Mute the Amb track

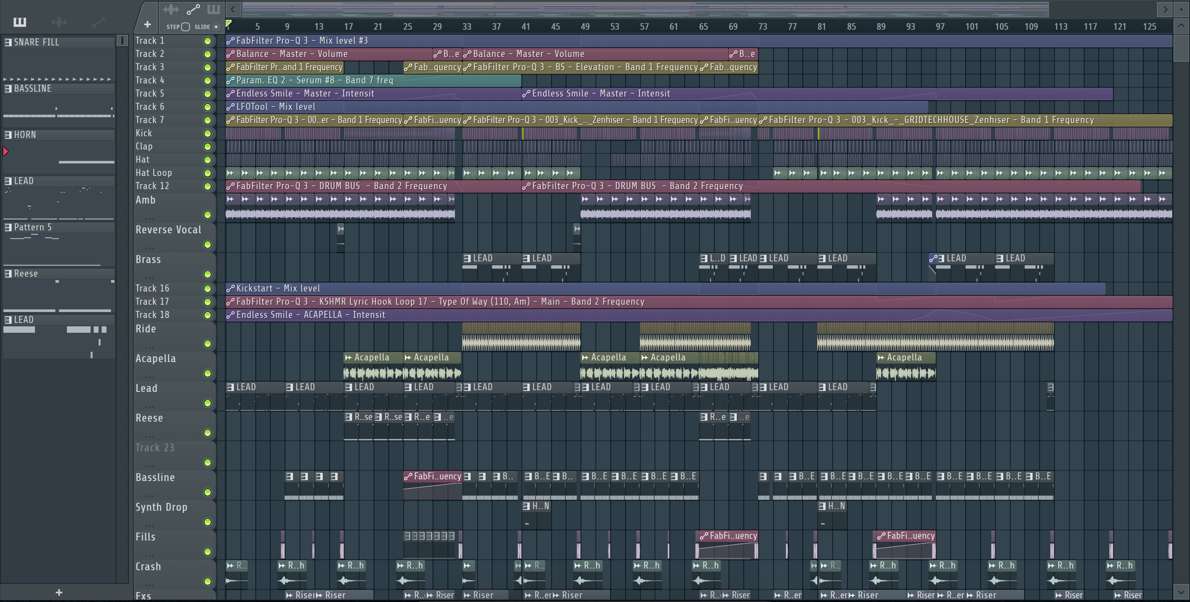(x=207, y=215)
